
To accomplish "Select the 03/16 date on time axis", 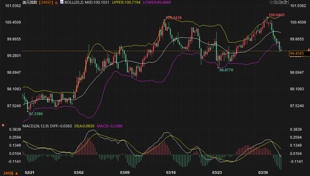I will 171,173.
